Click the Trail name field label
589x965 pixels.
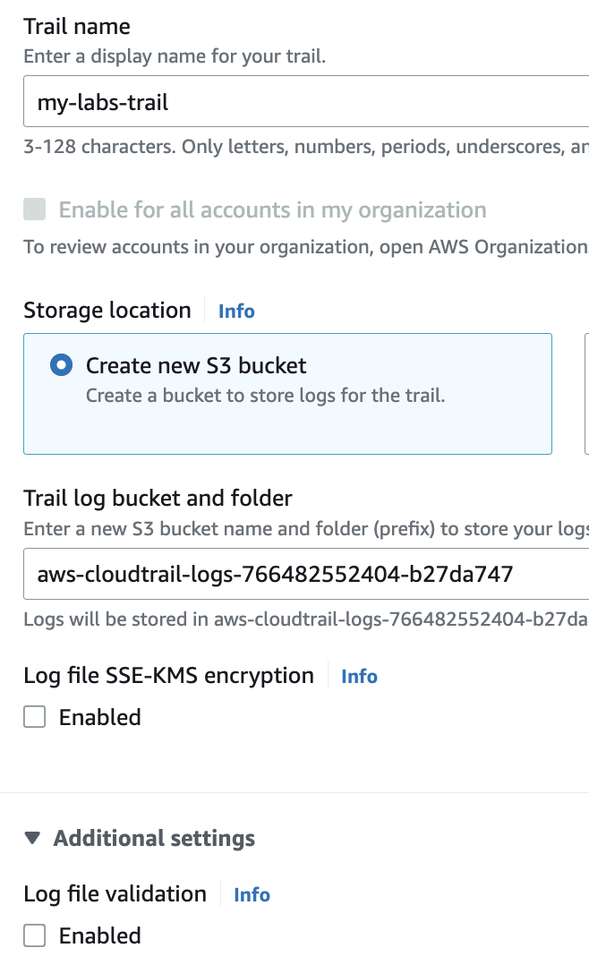click(x=77, y=27)
